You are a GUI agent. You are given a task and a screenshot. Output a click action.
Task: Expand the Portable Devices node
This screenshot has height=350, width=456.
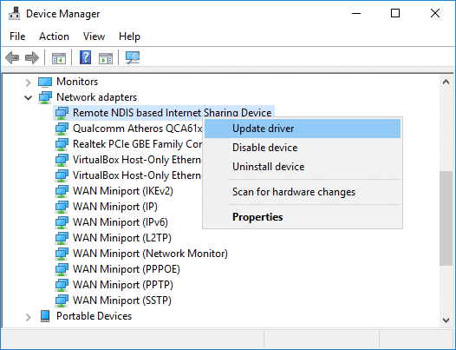[29, 317]
